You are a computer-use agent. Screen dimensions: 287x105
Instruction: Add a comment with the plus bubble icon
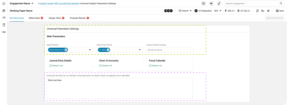(257, 11)
